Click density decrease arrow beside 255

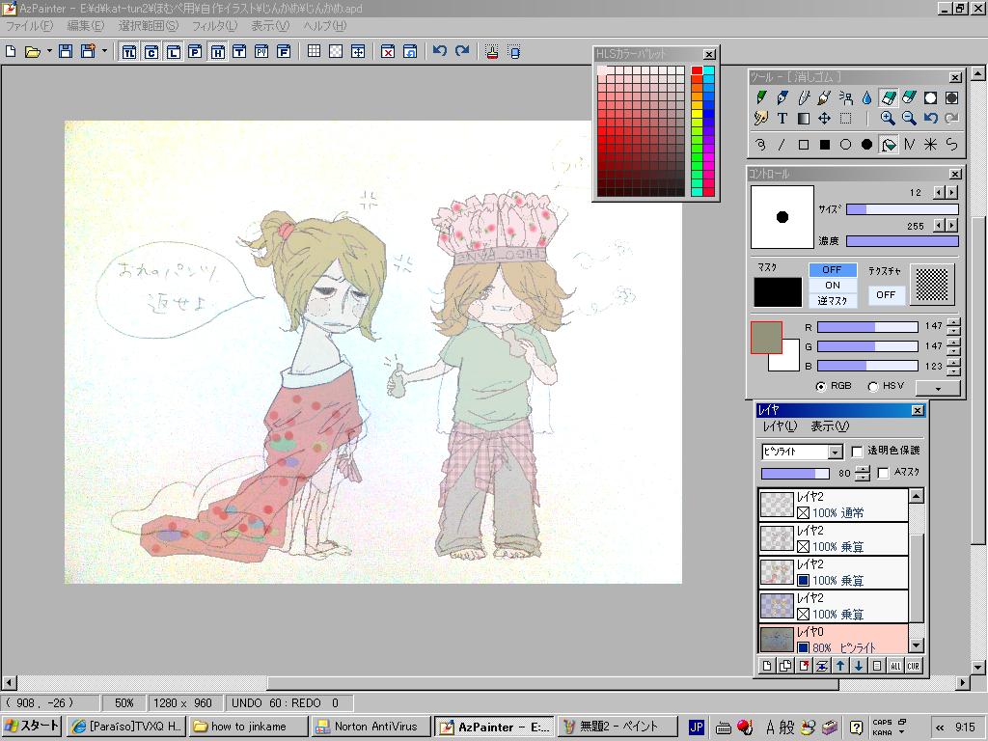(x=939, y=225)
